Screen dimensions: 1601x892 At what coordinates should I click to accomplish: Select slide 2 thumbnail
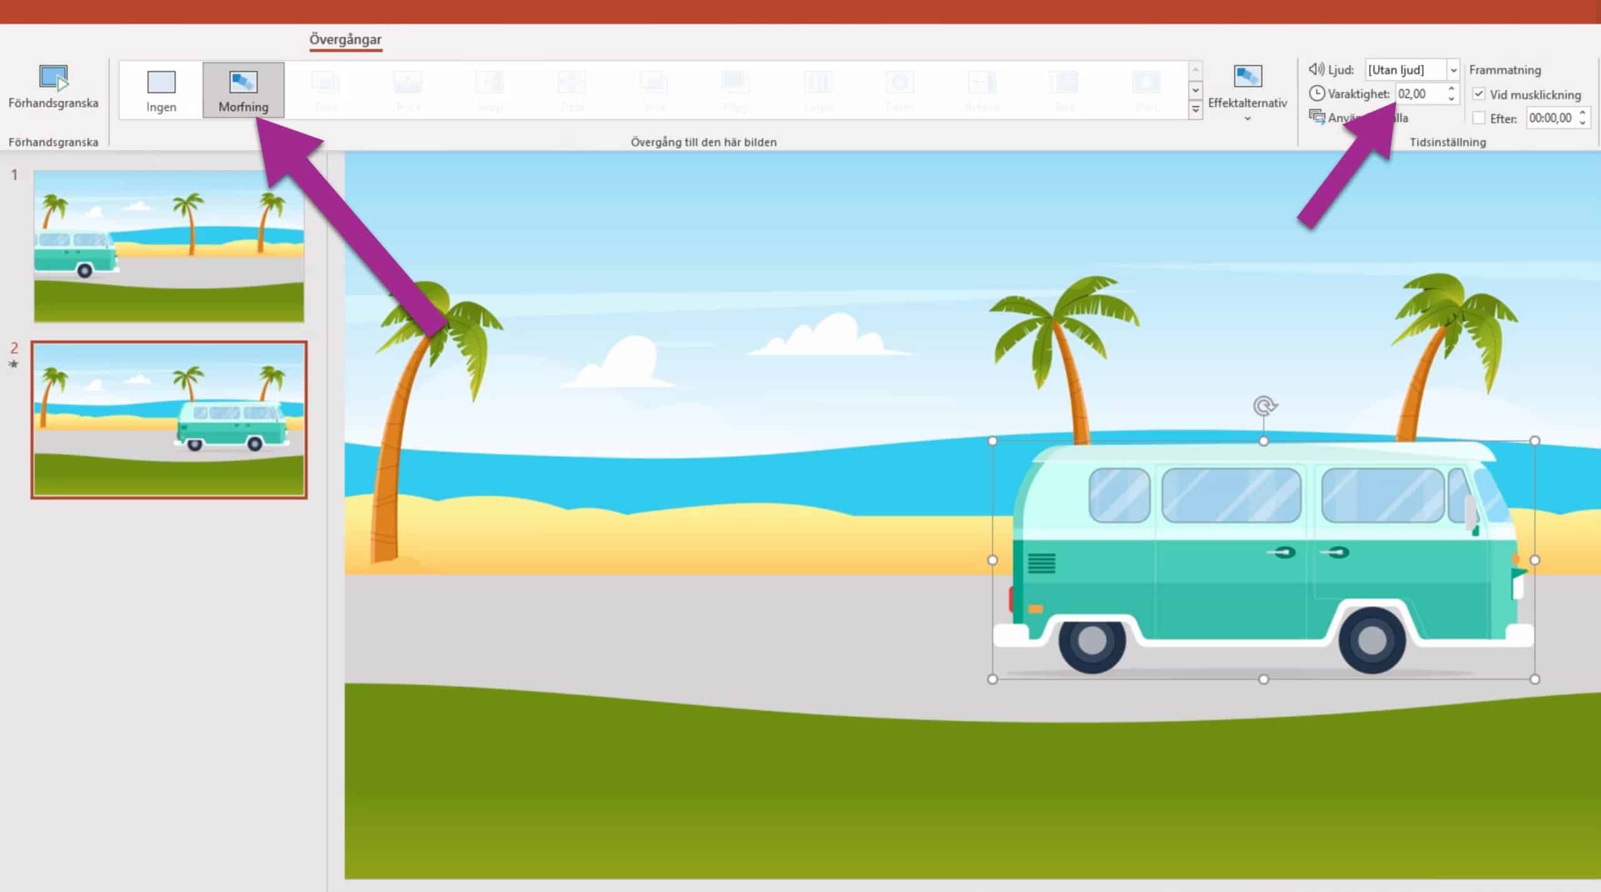coord(169,420)
